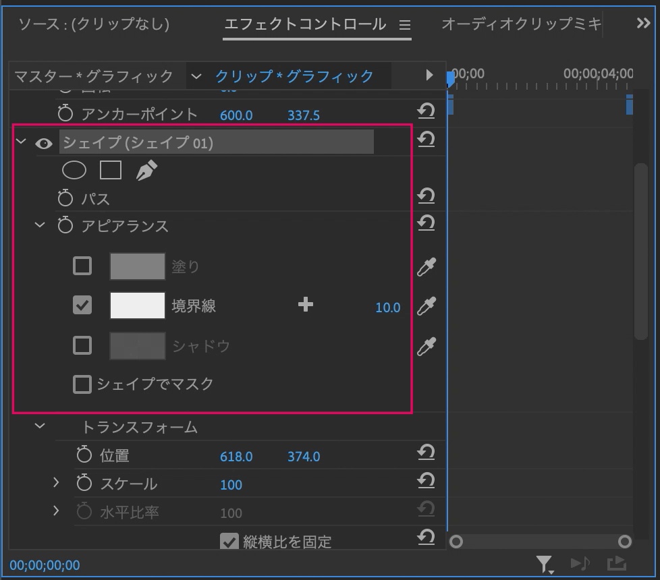Viewport: 660px width, 580px height.
Task: Click the 00;00;00;00 timecode display
Action: pos(45,565)
